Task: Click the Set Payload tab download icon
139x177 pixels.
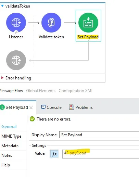Action: (x=2, y=107)
